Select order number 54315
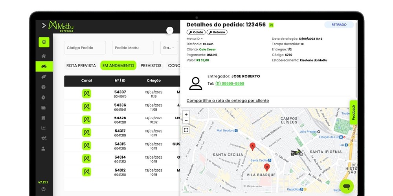 [x=120, y=144]
